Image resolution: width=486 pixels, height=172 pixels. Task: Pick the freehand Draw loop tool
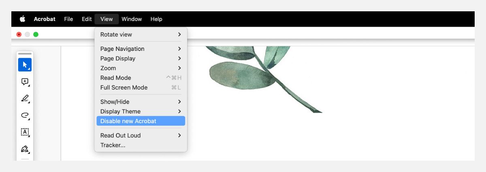pos(25,115)
